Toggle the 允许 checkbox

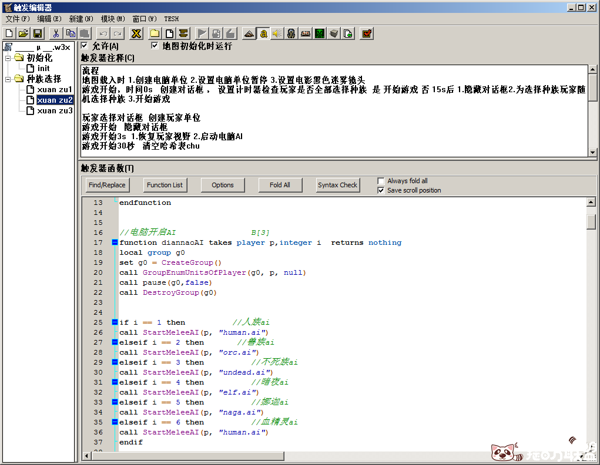coord(85,46)
